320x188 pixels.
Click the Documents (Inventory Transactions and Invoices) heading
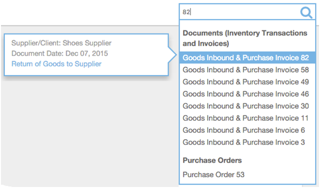click(x=245, y=38)
